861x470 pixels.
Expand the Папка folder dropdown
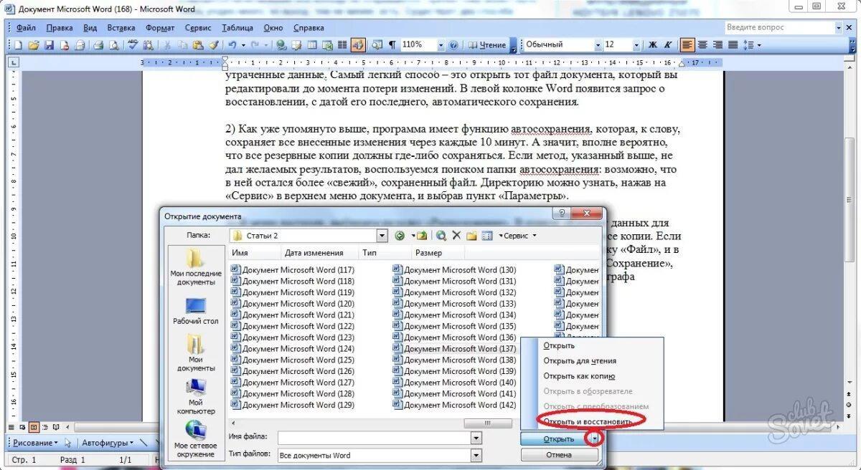click(x=382, y=236)
